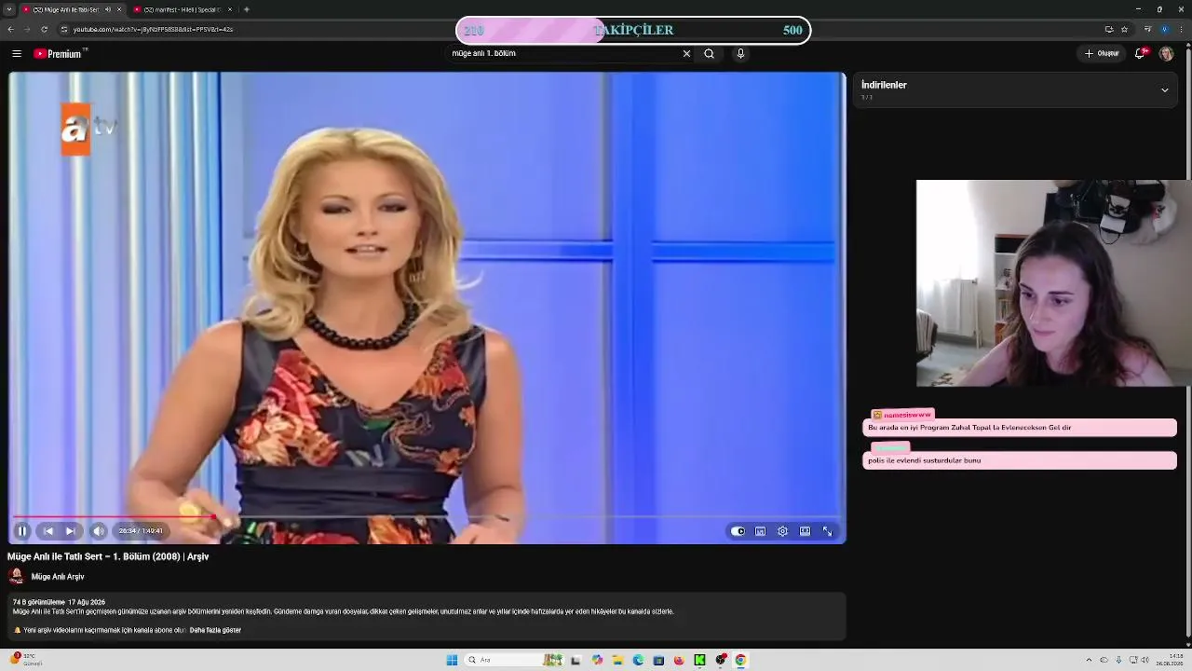Seek on the red video progress bar
The width and height of the screenshot is (1192, 671).
coord(427,516)
